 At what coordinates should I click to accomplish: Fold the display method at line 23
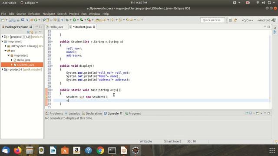coord(52,65)
